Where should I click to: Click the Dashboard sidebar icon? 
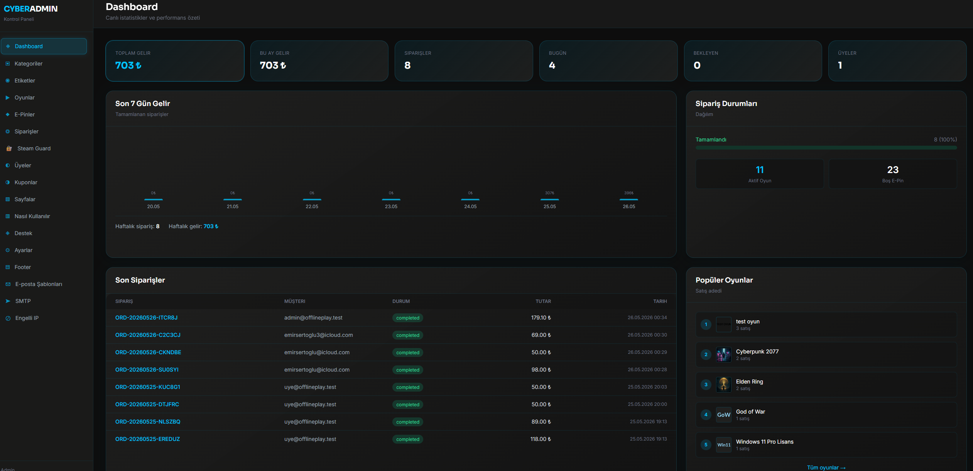point(8,46)
